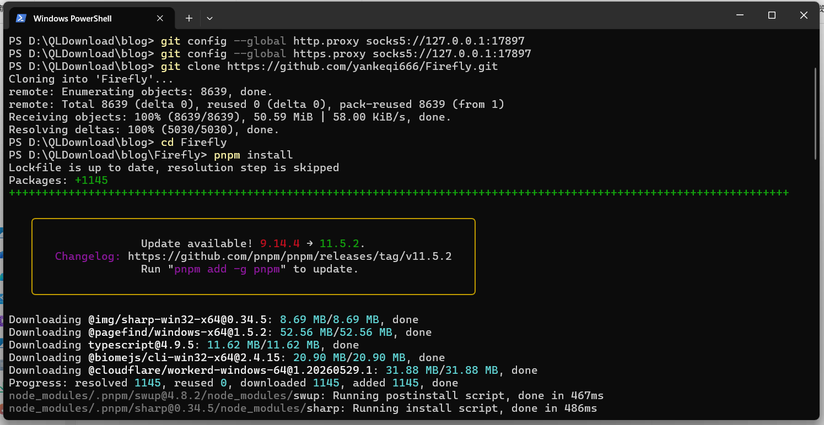
Task: Click the 'cd Firefly' command line
Action: point(118,143)
